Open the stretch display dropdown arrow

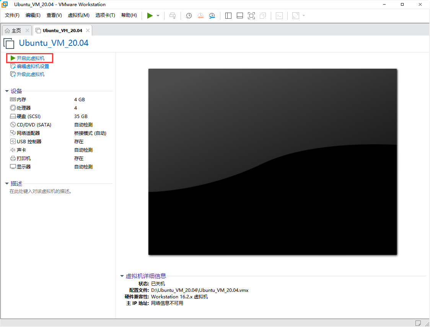[304, 16]
